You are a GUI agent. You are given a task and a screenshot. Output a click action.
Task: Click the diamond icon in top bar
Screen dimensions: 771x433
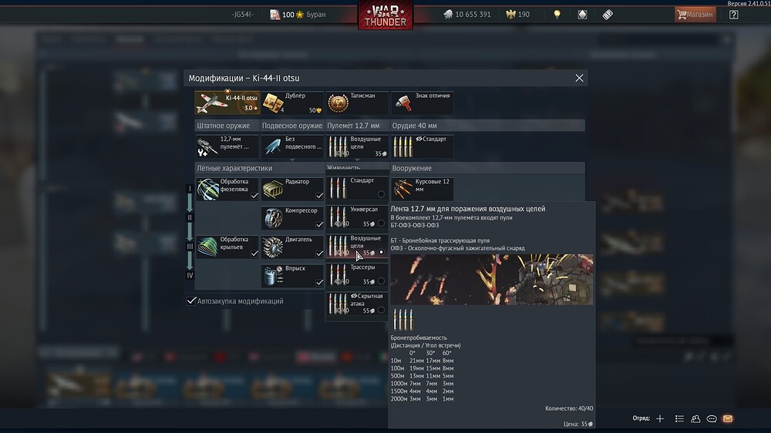pyautogui.click(x=582, y=14)
